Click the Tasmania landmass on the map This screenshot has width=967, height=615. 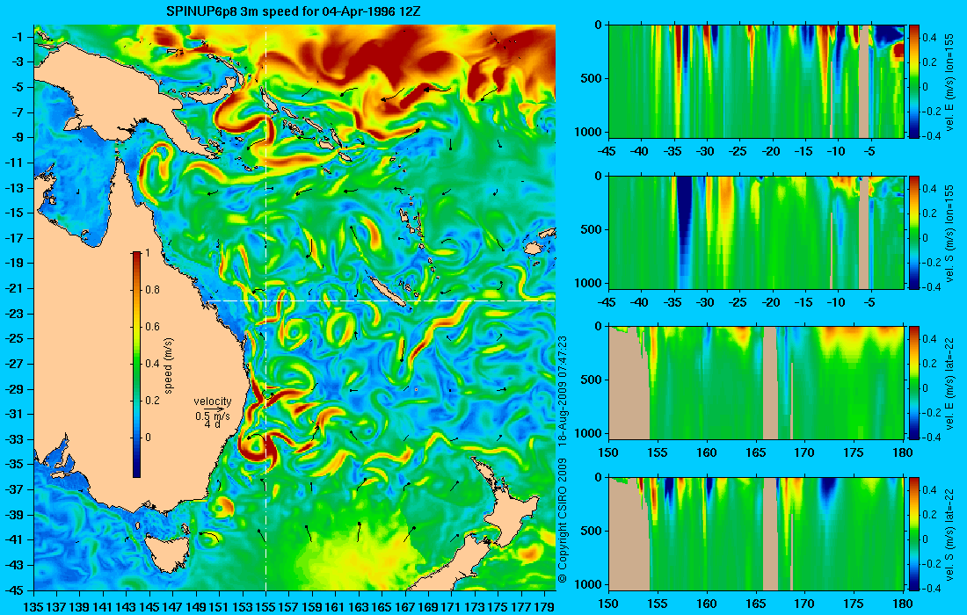[x=166, y=553]
